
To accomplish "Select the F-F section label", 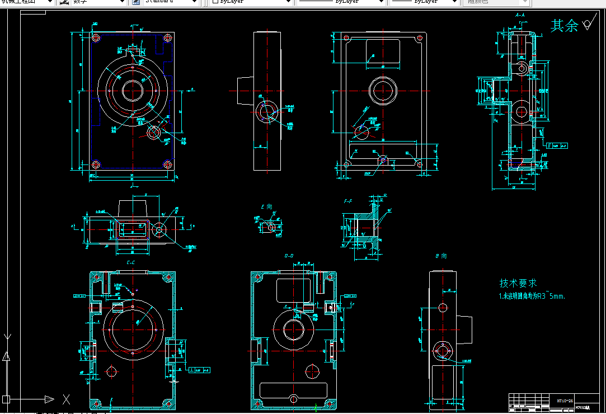I will (348, 201).
